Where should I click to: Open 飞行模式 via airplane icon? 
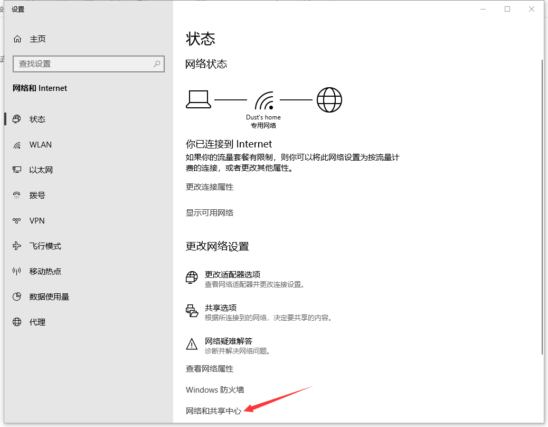click(x=17, y=246)
